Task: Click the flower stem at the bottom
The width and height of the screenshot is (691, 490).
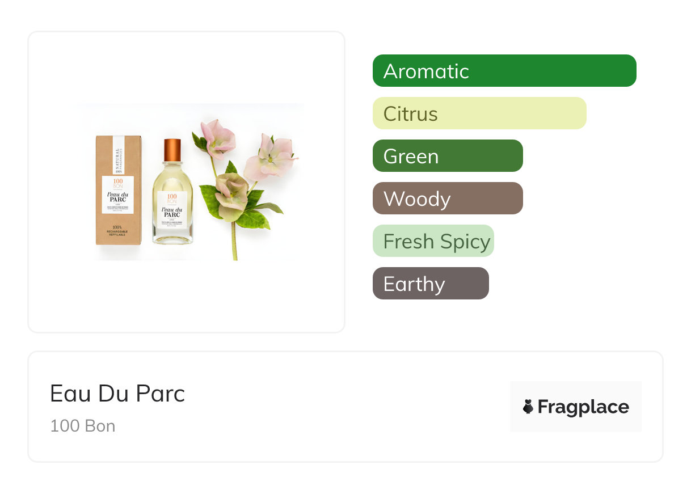Action: point(234,244)
